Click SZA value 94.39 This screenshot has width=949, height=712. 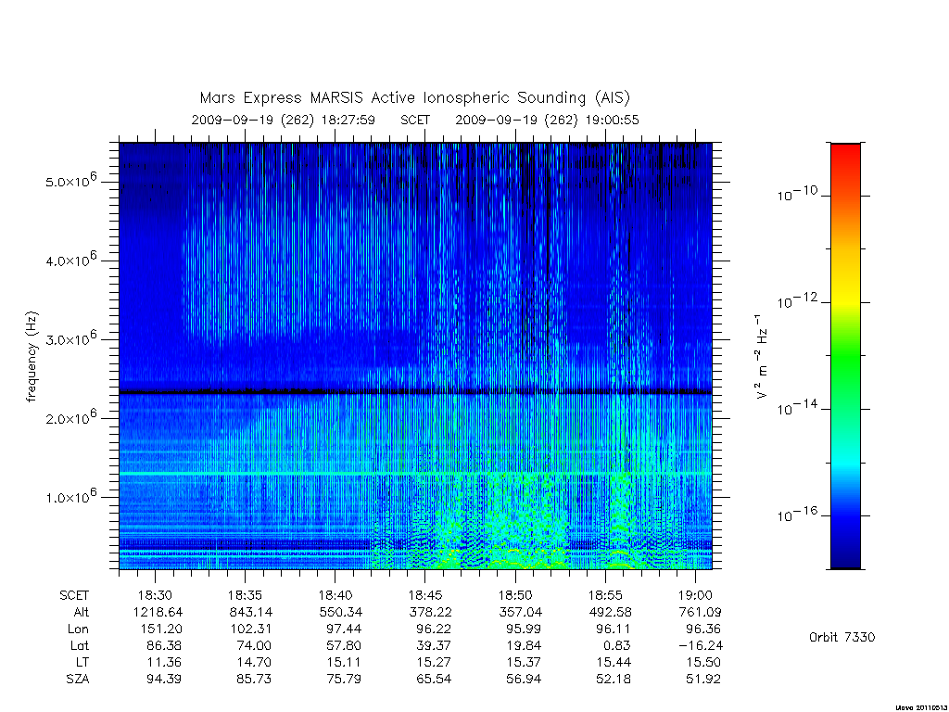(x=164, y=680)
